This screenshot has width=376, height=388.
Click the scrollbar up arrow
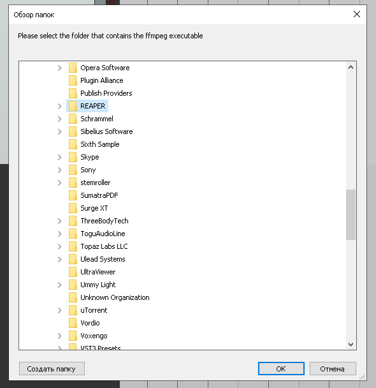click(351, 67)
